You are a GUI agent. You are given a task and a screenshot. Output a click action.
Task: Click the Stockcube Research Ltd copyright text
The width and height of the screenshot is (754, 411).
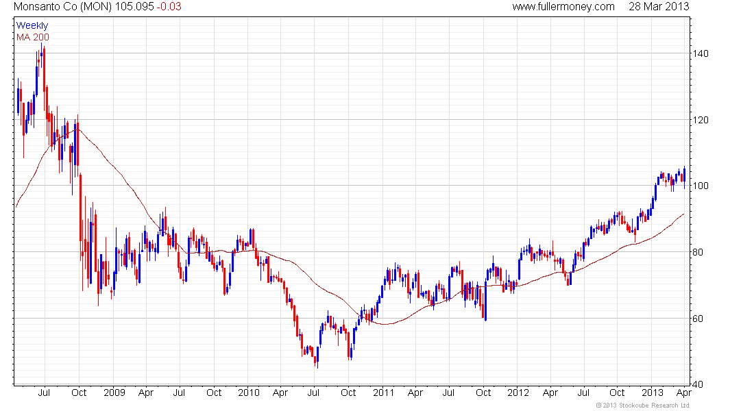(642, 406)
